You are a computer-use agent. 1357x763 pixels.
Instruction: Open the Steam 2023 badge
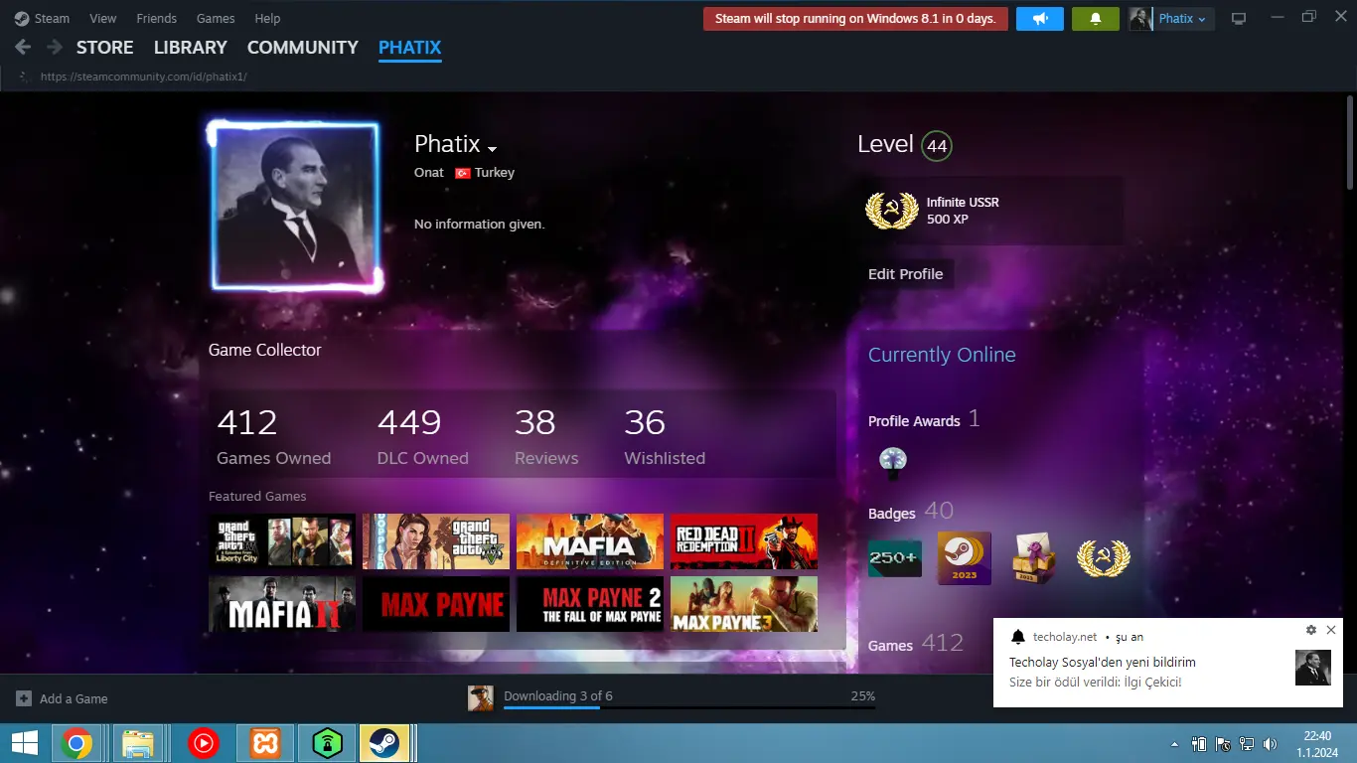(x=965, y=558)
